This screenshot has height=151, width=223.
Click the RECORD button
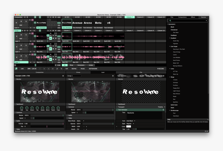pos(161,69)
